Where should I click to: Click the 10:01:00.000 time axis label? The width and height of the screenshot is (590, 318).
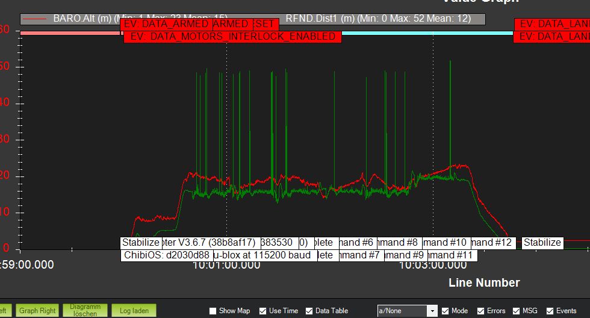pos(226,266)
